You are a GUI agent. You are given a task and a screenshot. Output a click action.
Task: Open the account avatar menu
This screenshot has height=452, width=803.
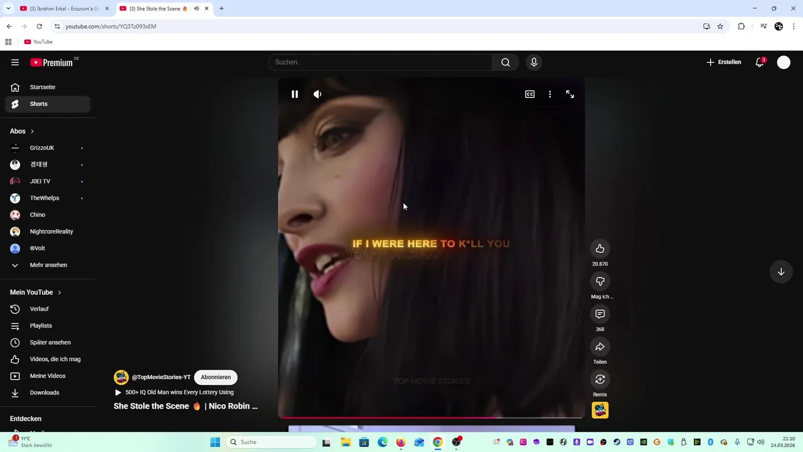tap(784, 62)
